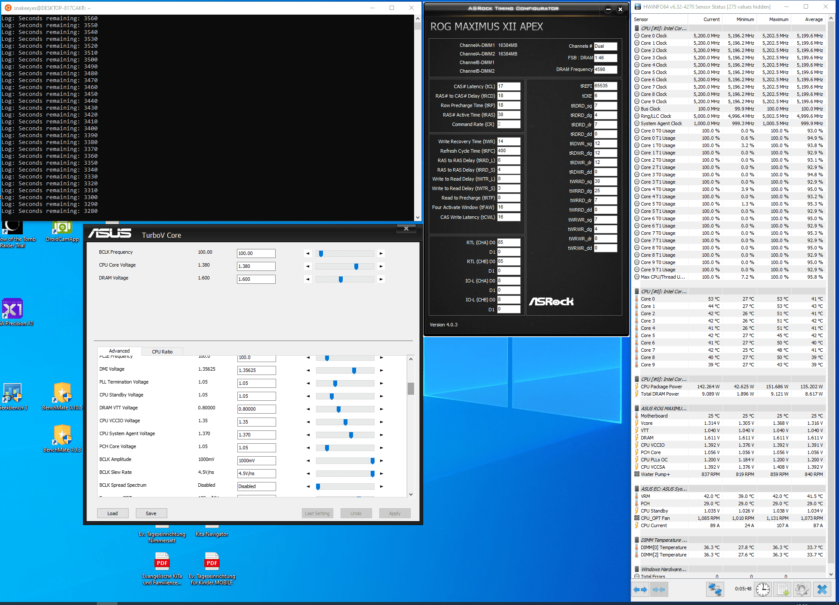This screenshot has height=605, width=839.
Task: Click the DRAM Voltage slider track
Action: point(345,279)
